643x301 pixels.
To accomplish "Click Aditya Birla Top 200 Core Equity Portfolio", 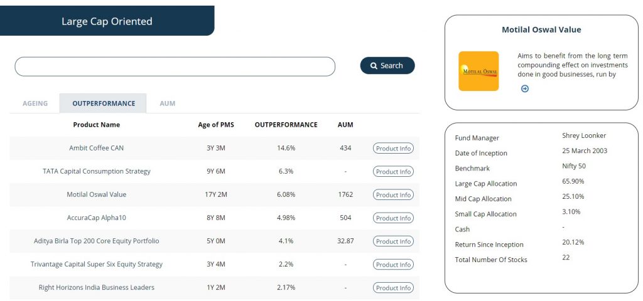I will tap(96, 241).
